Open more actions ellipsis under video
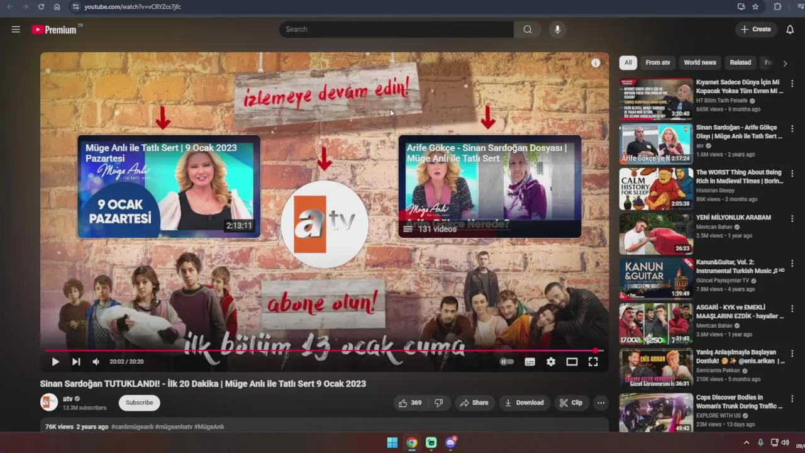 tap(601, 403)
